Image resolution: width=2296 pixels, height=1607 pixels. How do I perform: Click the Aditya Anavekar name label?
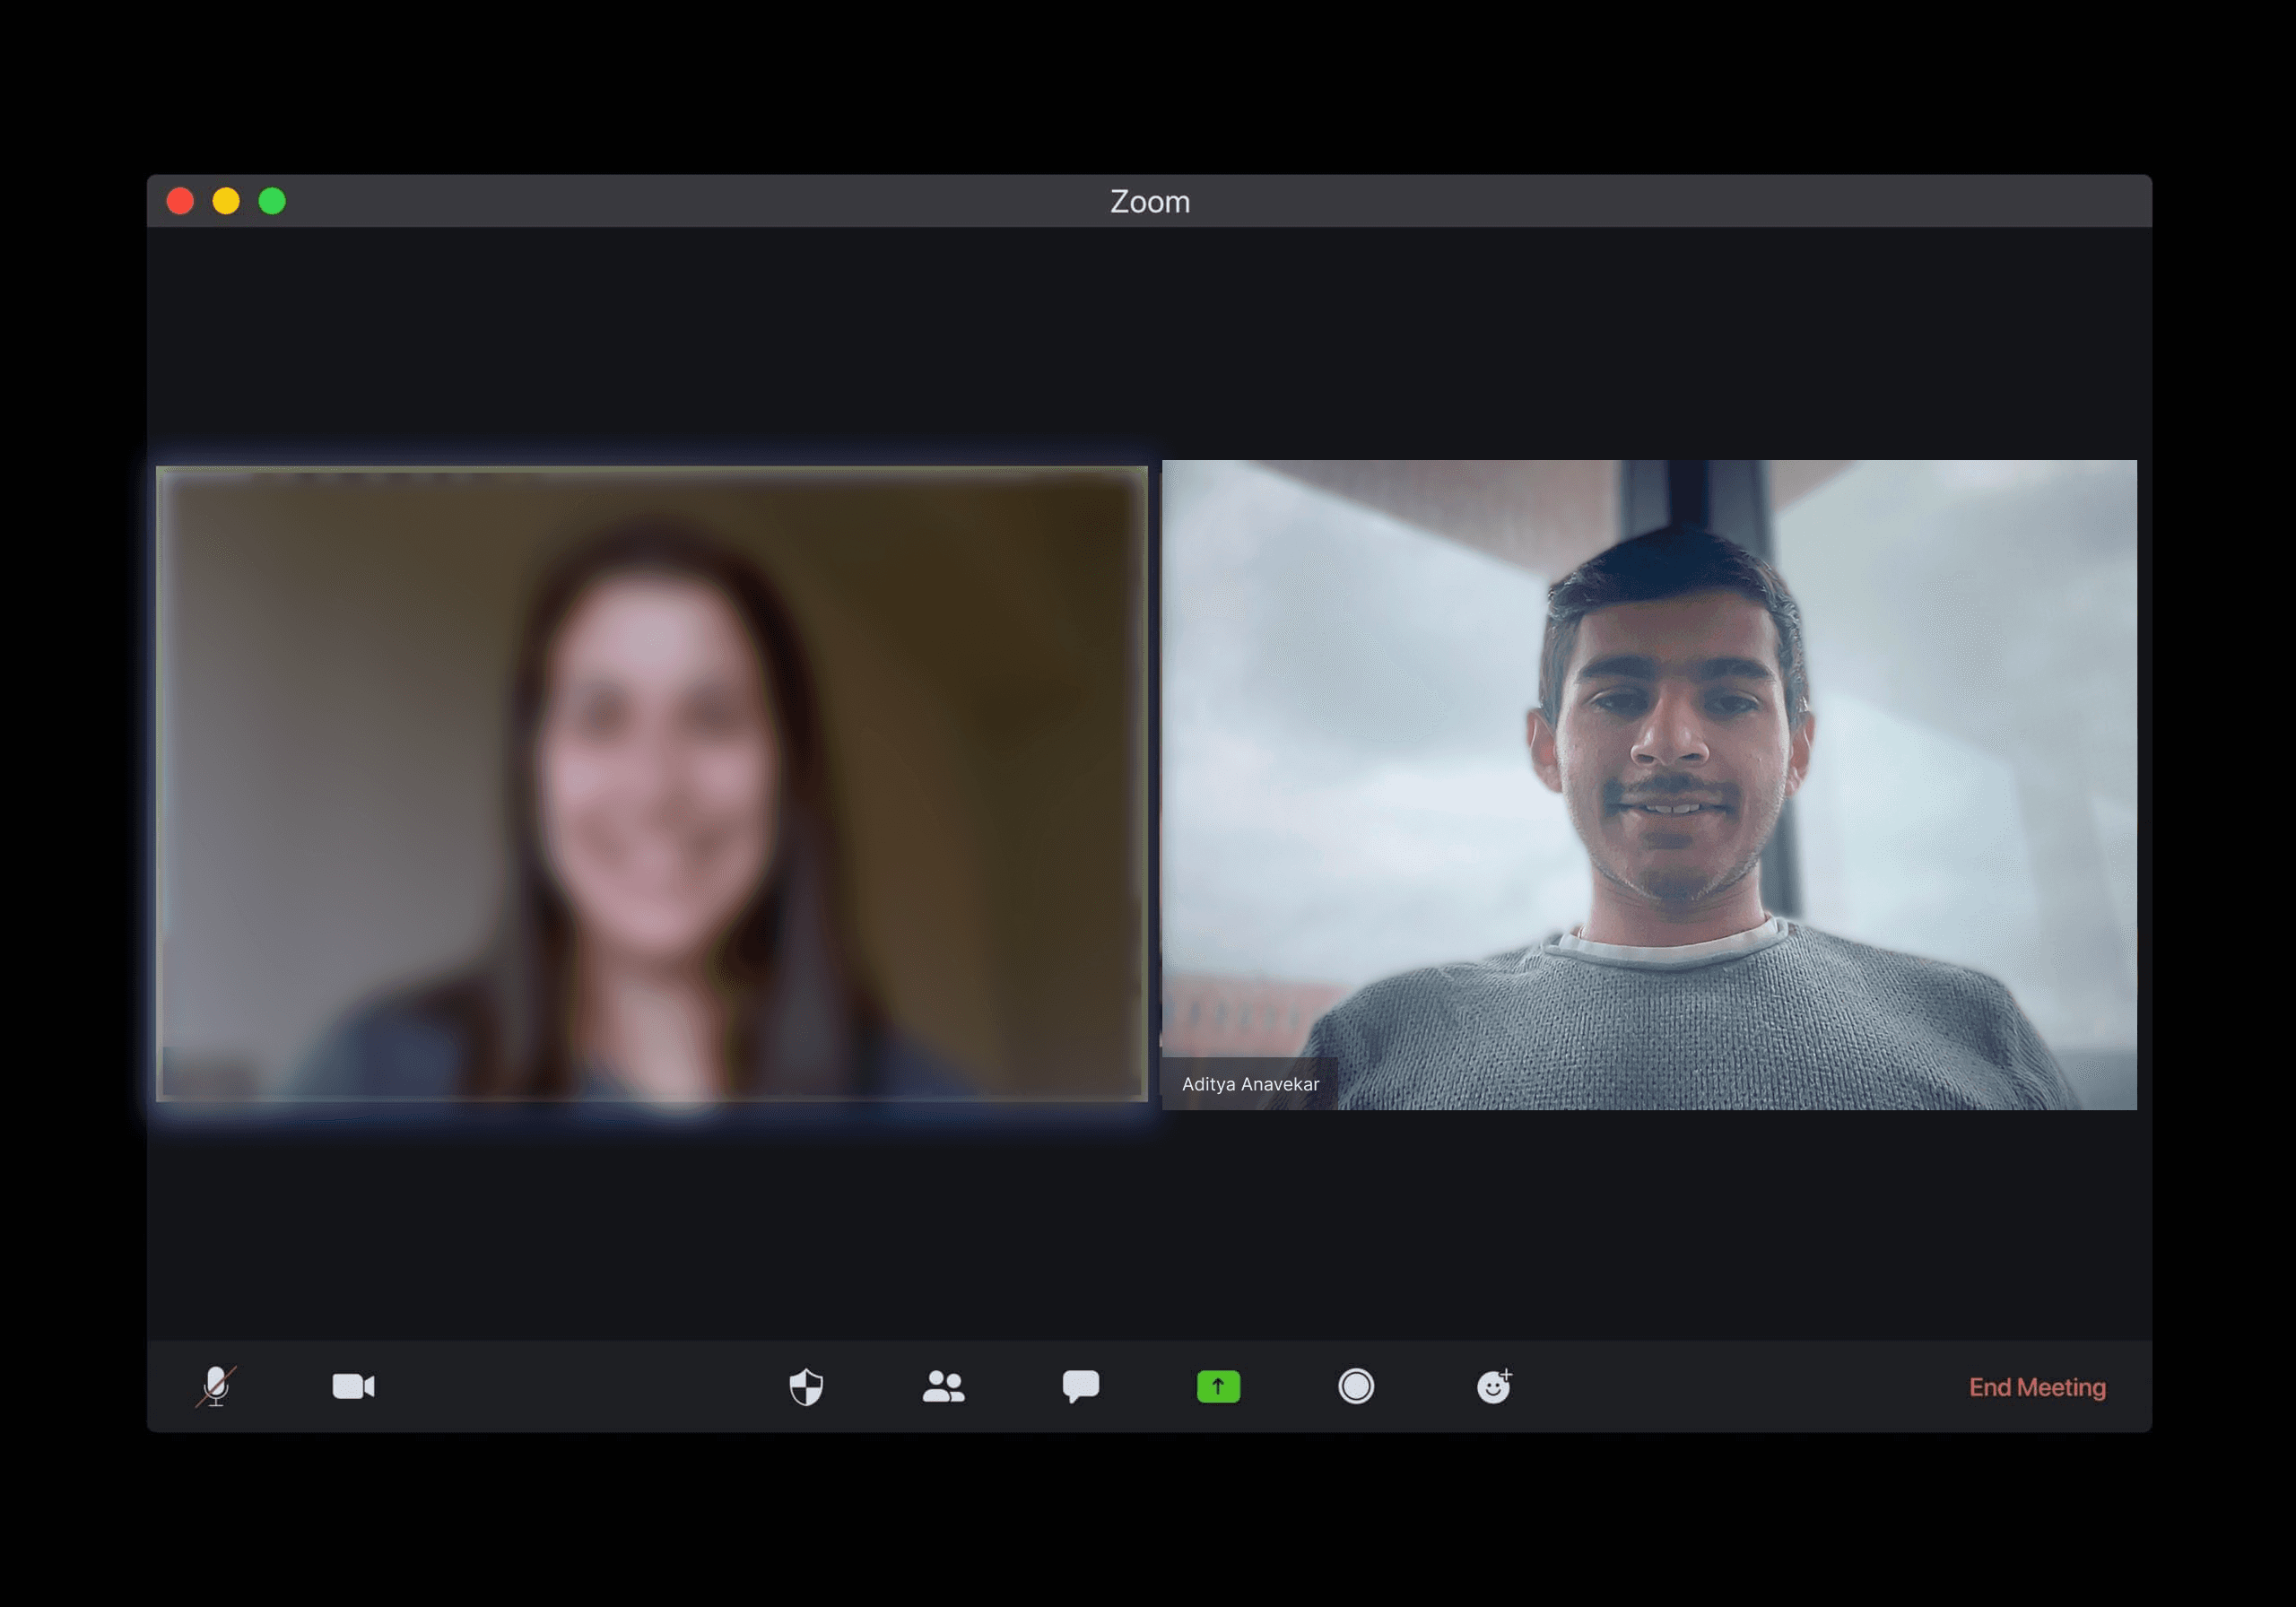[1250, 1084]
